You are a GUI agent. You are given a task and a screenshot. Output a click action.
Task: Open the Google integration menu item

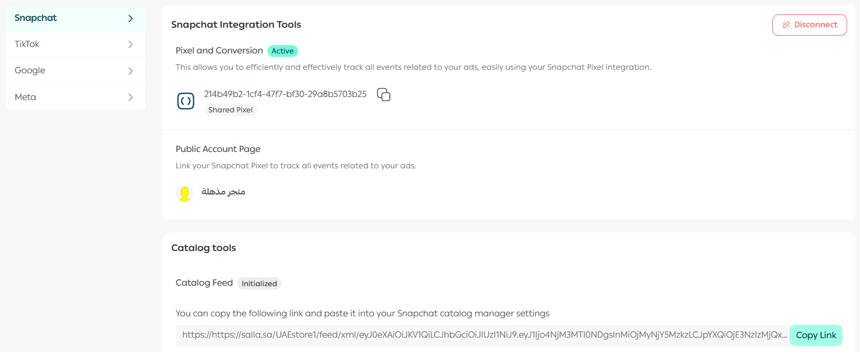click(x=30, y=70)
